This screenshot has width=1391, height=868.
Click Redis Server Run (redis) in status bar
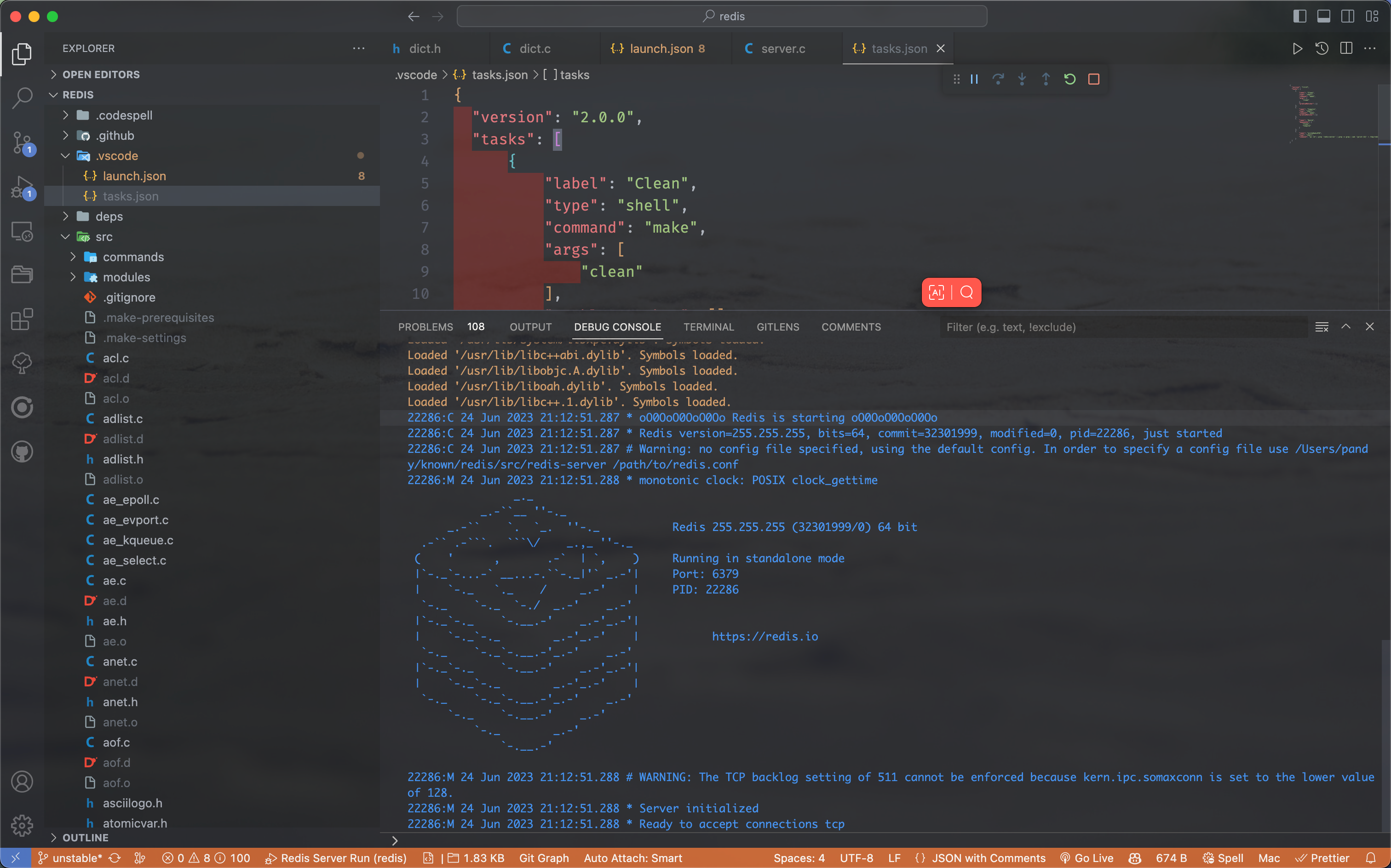point(336,858)
